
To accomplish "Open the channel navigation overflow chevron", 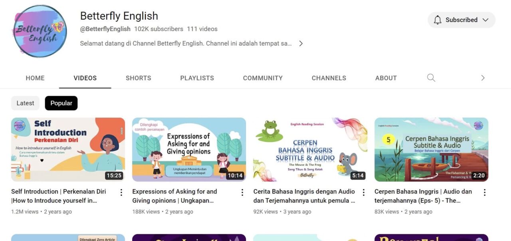I will click(x=483, y=78).
